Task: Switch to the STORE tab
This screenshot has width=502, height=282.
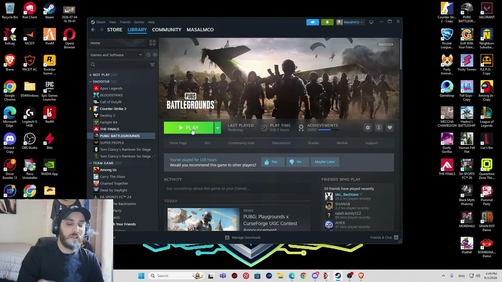Action: click(115, 30)
